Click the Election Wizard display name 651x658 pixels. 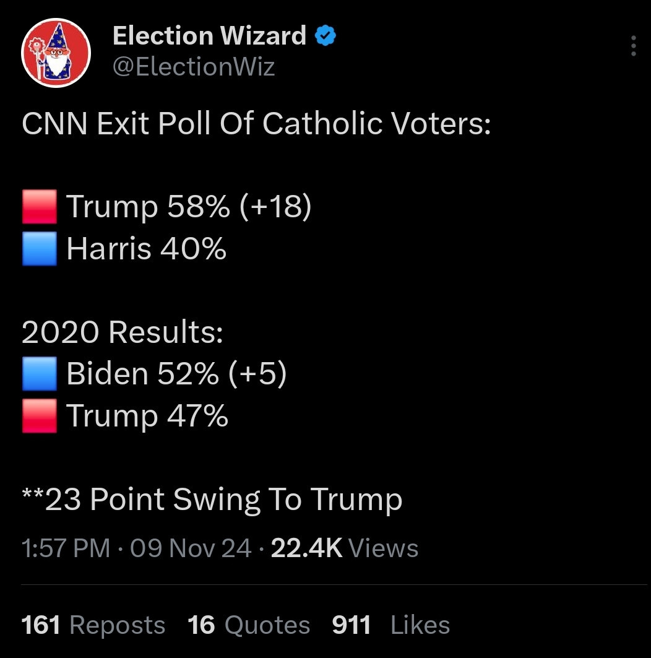click(209, 35)
